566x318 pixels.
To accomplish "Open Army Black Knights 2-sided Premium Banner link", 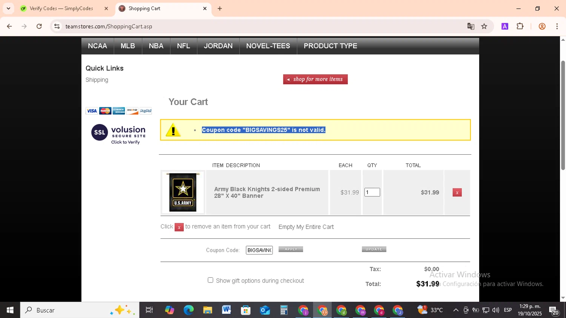I will [267, 192].
